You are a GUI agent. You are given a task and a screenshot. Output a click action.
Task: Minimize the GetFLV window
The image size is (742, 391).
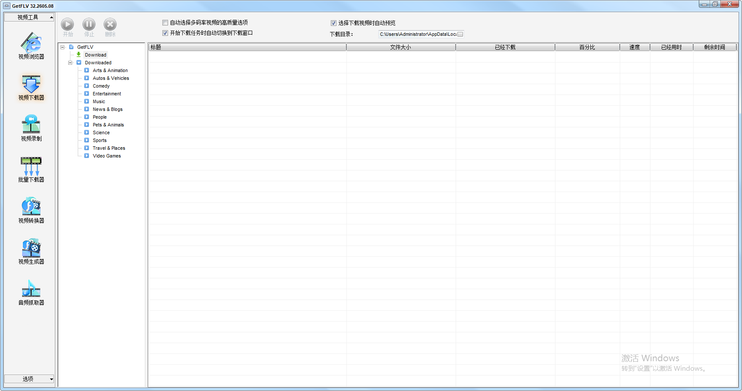705,4
